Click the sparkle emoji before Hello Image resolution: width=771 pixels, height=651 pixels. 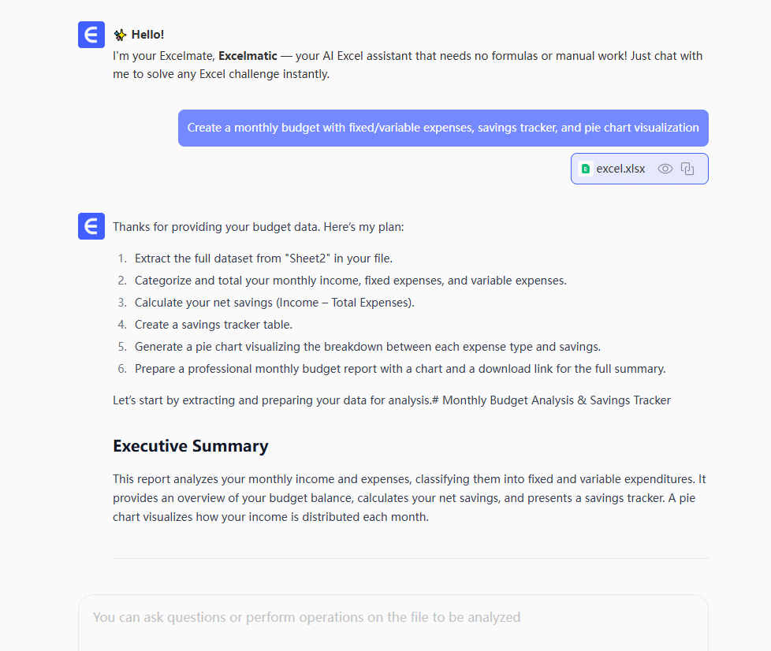[120, 35]
